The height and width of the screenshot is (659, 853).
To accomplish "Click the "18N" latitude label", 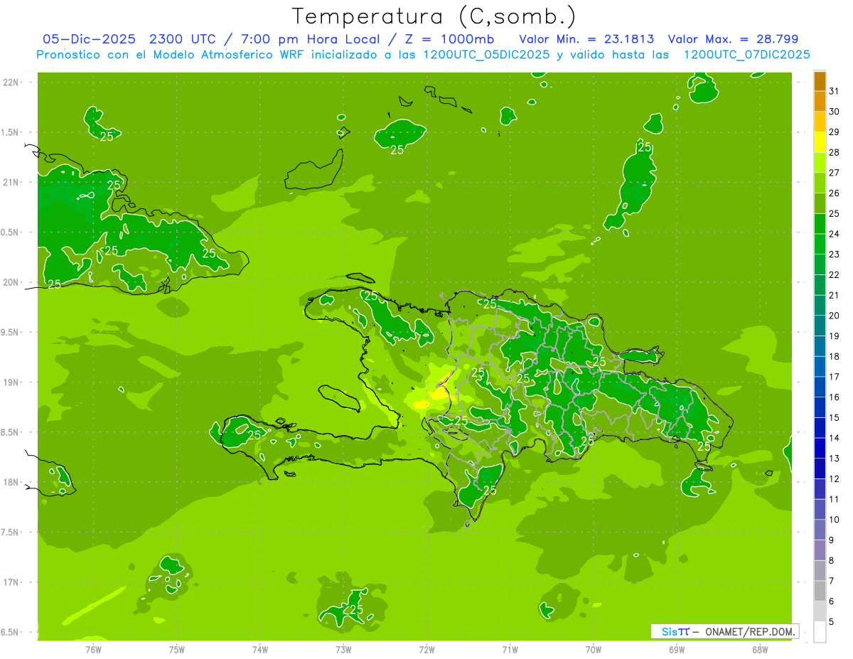I will [11, 482].
